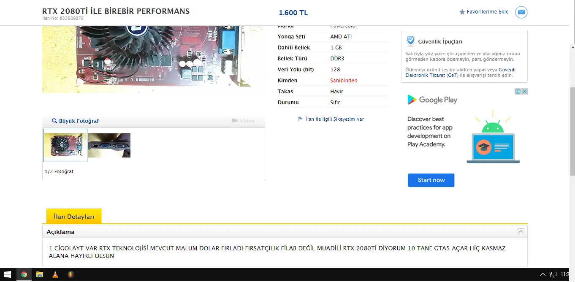The image size is (575, 282).
Task: Show hidden system tray icons
Action: tap(543, 274)
